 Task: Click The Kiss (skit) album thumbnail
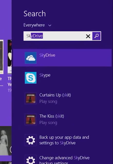coord(31,120)
